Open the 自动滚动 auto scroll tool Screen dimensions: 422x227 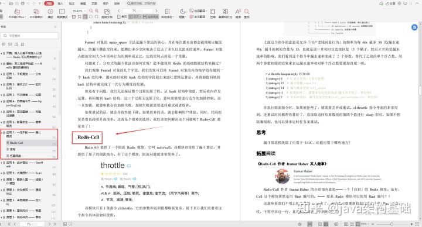point(167,13)
